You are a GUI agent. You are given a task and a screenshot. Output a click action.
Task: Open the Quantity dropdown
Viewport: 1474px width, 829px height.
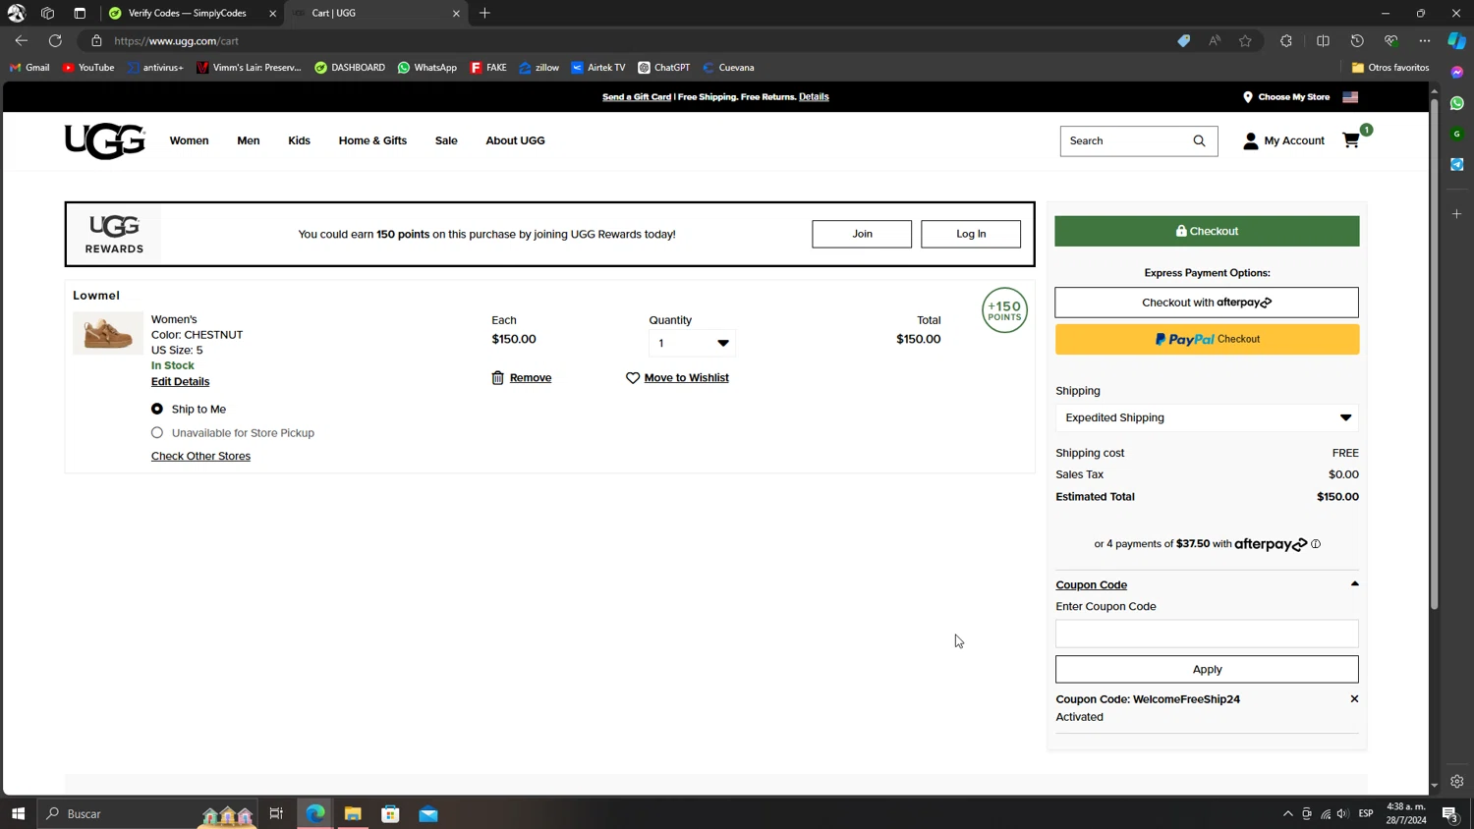(692, 343)
